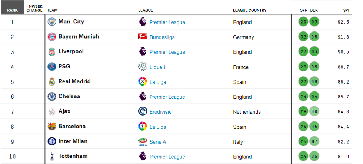
Task: Click the Man. City club crest
Action: click(51, 22)
